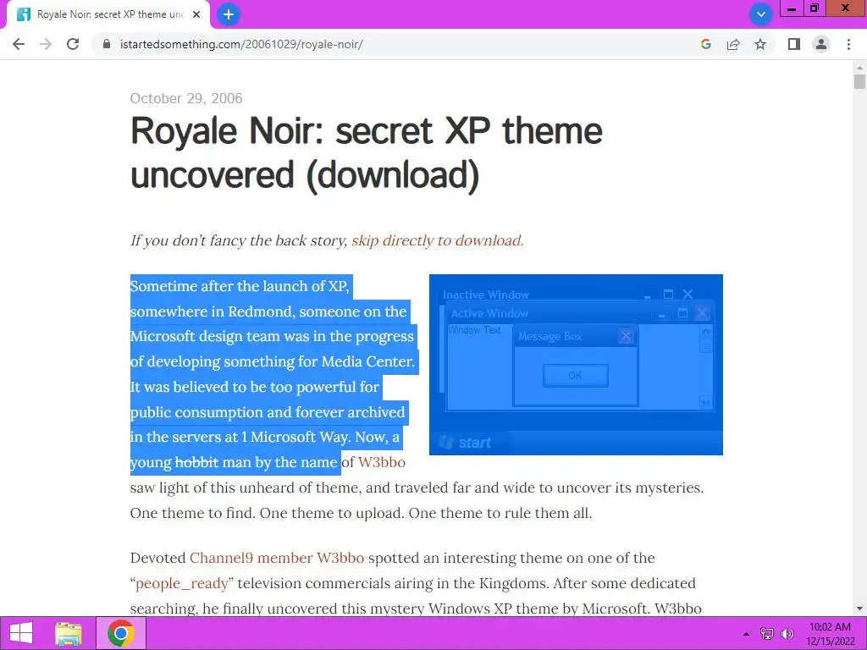
Task: Click the text 'One theme to rule them all.'
Action: pyautogui.click(x=500, y=513)
